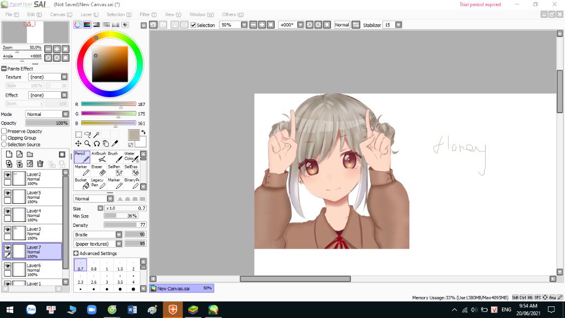The height and width of the screenshot is (318, 565).
Task: Open the layer Mode dropdown
Action: (x=47, y=114)
